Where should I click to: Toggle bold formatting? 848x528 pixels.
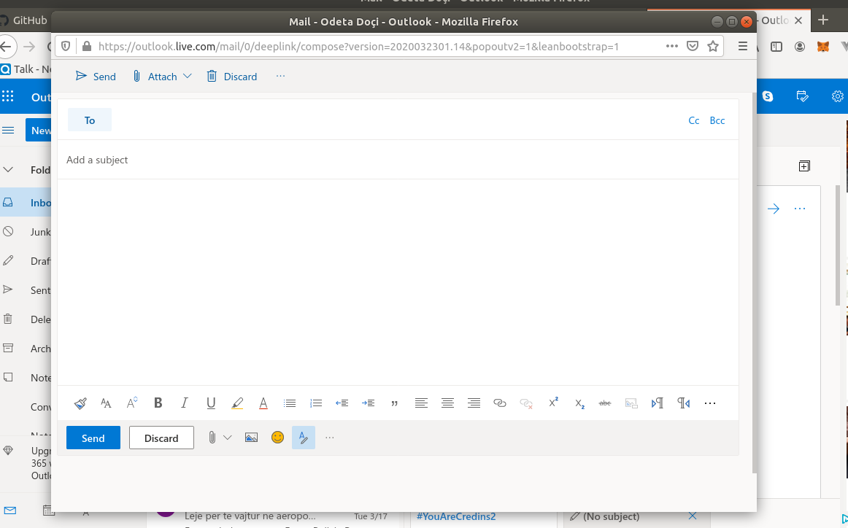[158, 403]
